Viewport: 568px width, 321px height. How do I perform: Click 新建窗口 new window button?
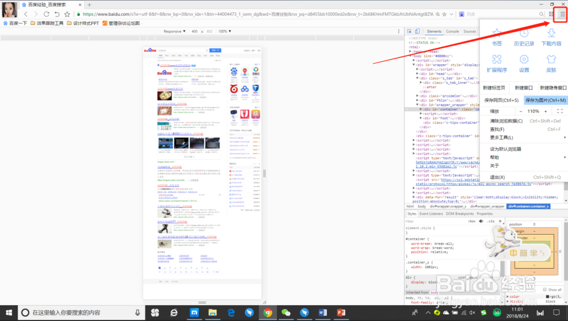pos(524,87)
